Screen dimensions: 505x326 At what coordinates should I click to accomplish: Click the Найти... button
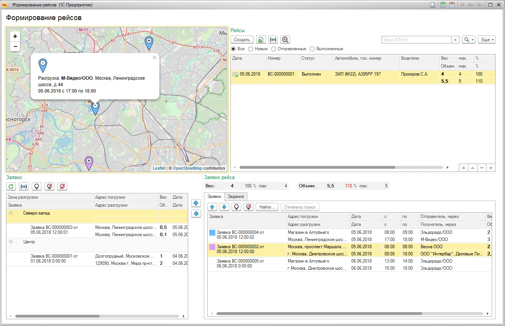267,207
